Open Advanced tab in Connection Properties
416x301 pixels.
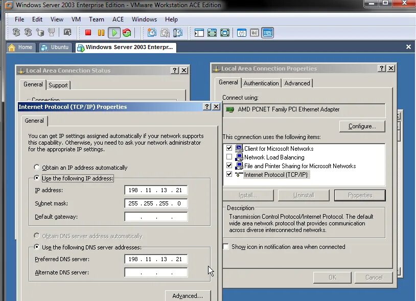[x=297, y=83]
